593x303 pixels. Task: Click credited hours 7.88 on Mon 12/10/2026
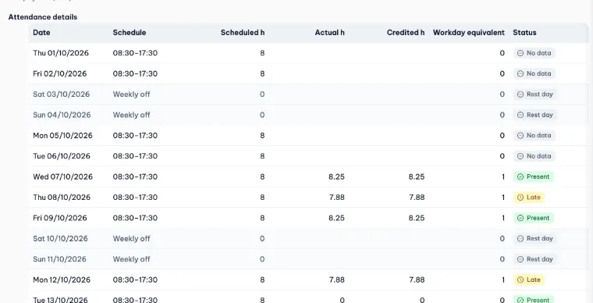(x=417, y=280)
